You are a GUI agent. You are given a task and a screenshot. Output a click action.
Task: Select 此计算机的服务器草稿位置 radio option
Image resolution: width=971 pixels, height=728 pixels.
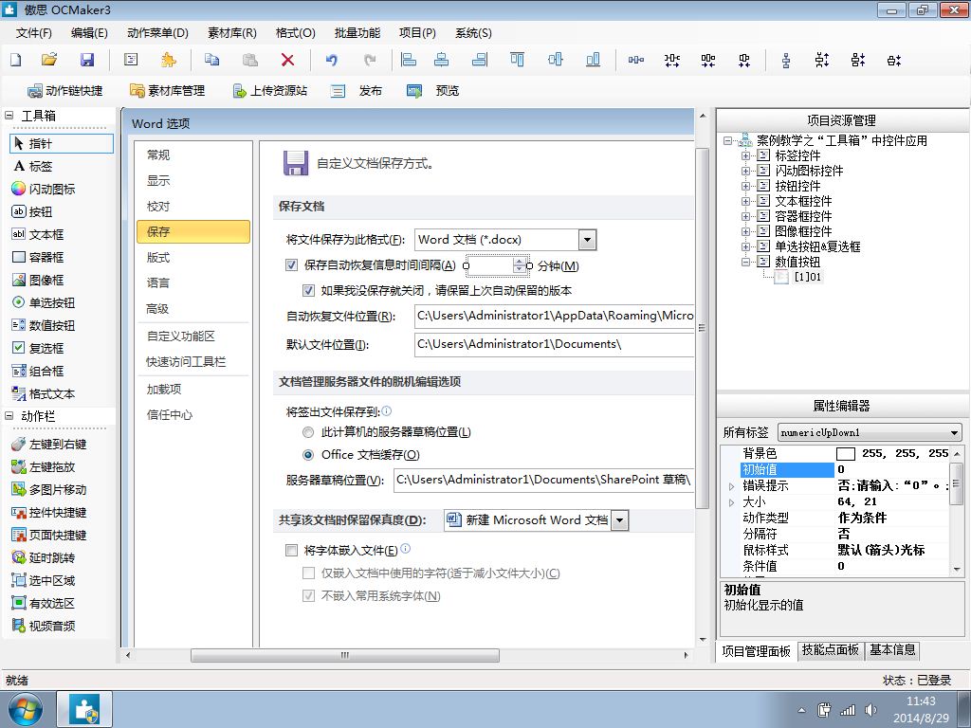[x=308, y=432]
